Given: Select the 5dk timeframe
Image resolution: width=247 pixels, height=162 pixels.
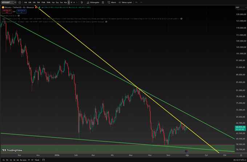Looking at the screenshot, I should (x=38, y=3).
